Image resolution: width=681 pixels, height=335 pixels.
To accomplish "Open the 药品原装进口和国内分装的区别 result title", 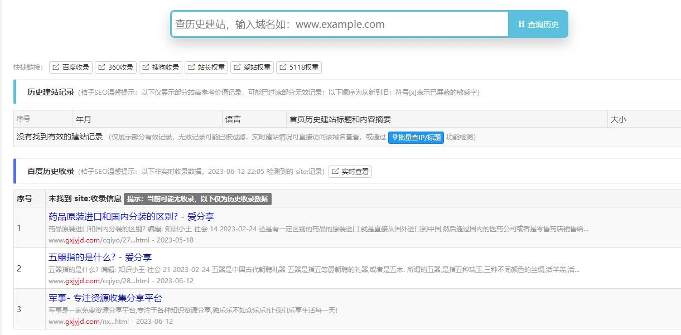I will pyautogui.click(x=131, y=216).
